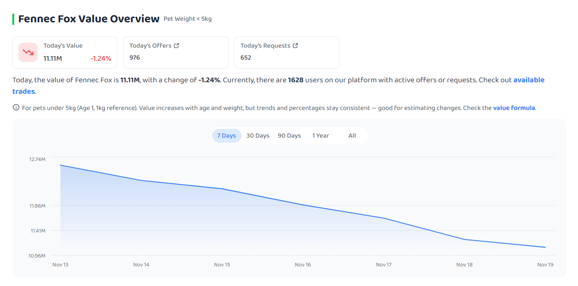Open the value formula link
The image size is (578, 286).
514,108
